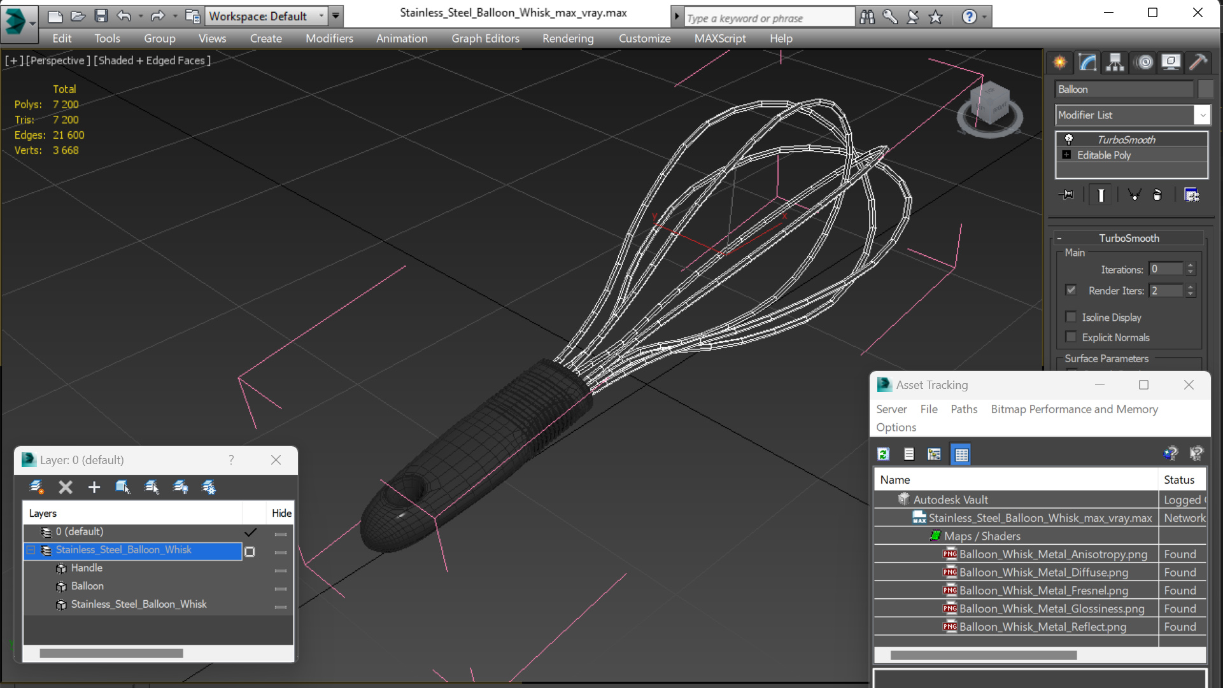Open the Graph Editors menu

485,38
